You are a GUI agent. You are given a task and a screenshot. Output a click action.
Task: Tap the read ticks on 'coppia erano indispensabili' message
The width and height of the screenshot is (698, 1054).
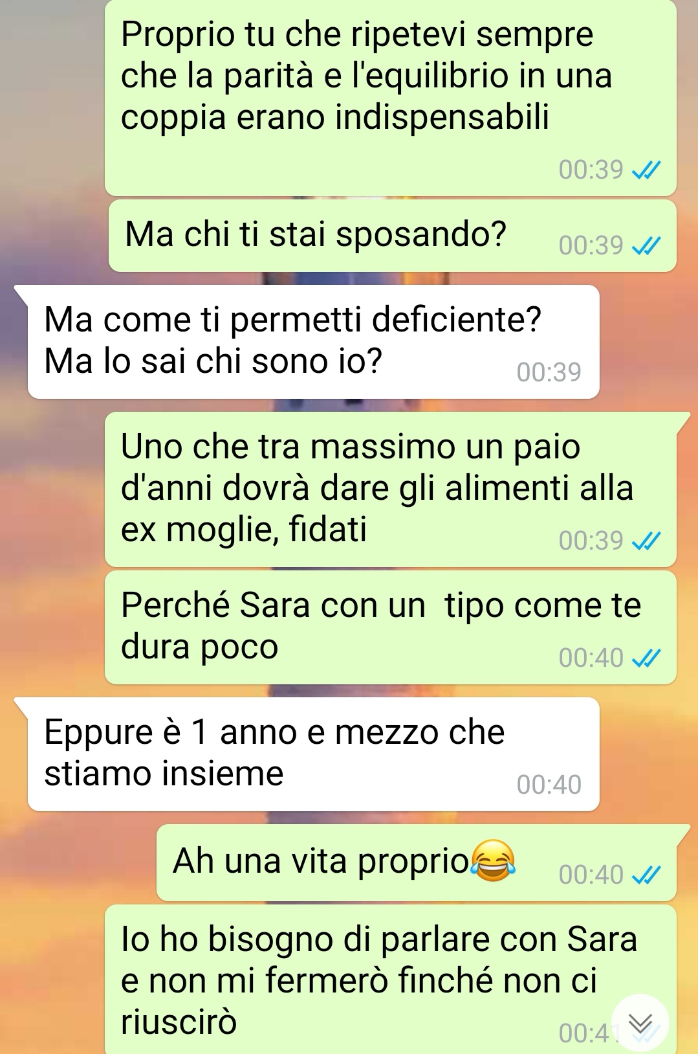pyautogui.click(x=645, y=170)
